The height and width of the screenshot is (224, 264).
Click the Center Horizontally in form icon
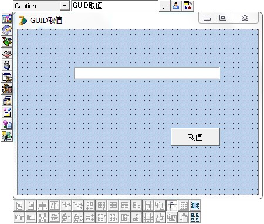click(x=55, y=206)
